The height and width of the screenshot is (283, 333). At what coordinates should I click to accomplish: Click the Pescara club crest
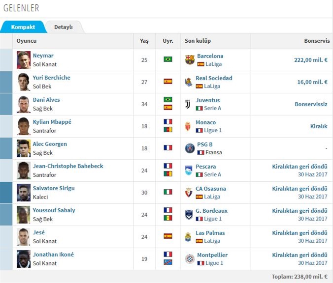pos(189,170)
